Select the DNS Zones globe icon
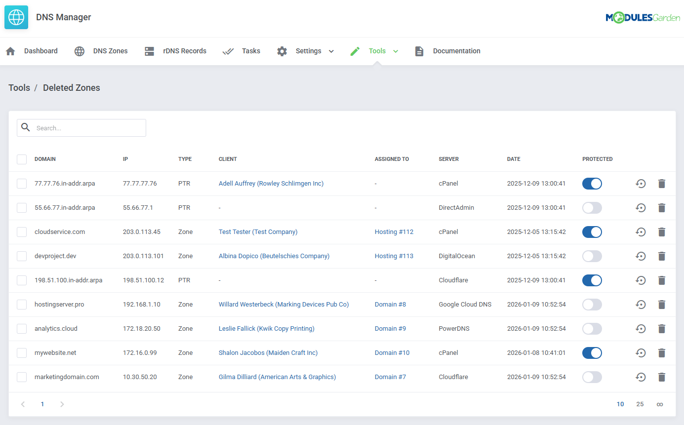The image size is (684, 425). coord(79,51)
